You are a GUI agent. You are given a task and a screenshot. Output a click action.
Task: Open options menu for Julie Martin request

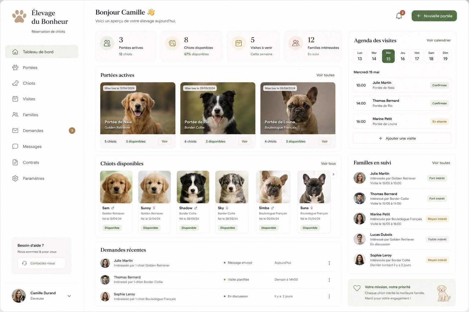[x=329, y=263]
